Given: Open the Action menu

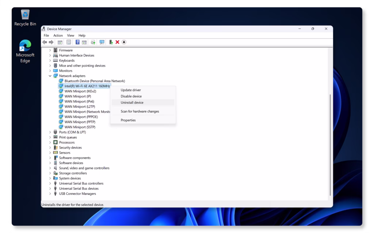Looking at the screenshot, I should [x=58, y=35].
